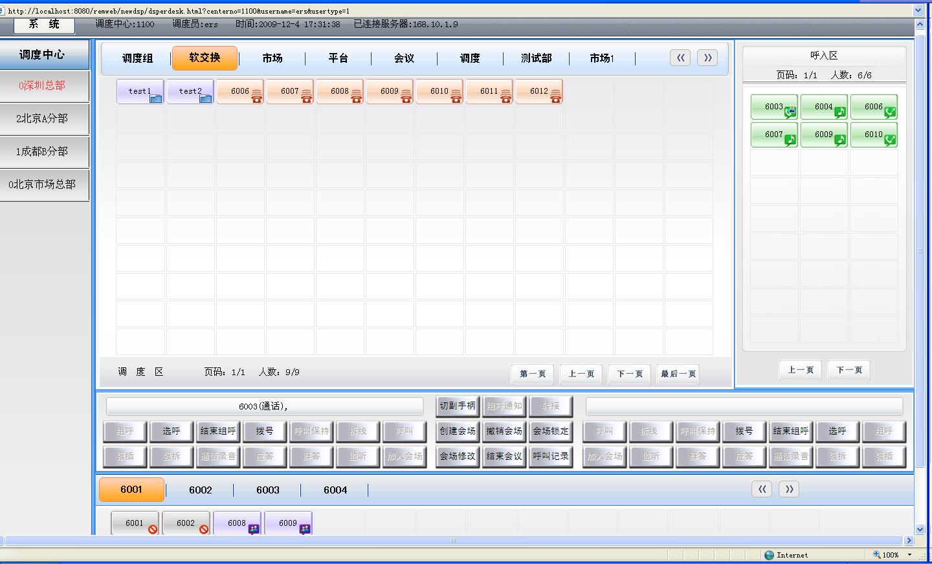Open the 100% zoom level dropdown
The width and height of the screenshot is (932, 564).
[x=910, y=555]
